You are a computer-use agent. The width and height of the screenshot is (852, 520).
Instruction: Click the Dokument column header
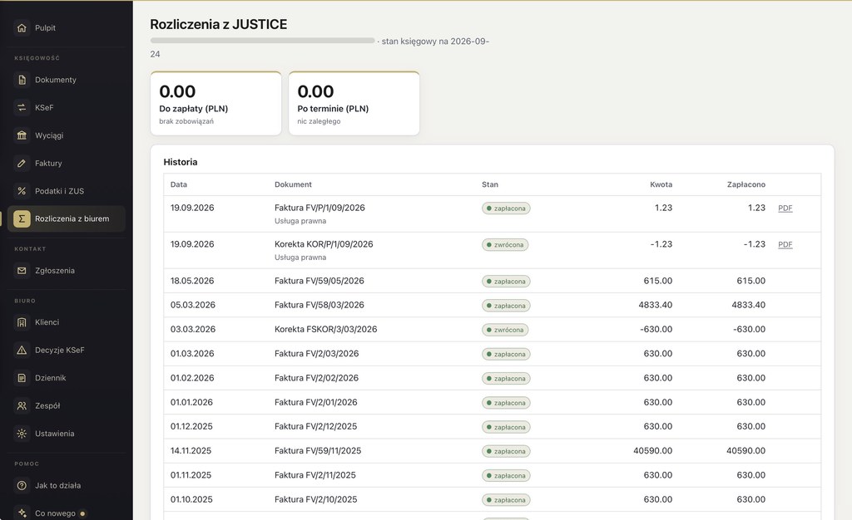(x=293, y=184)
